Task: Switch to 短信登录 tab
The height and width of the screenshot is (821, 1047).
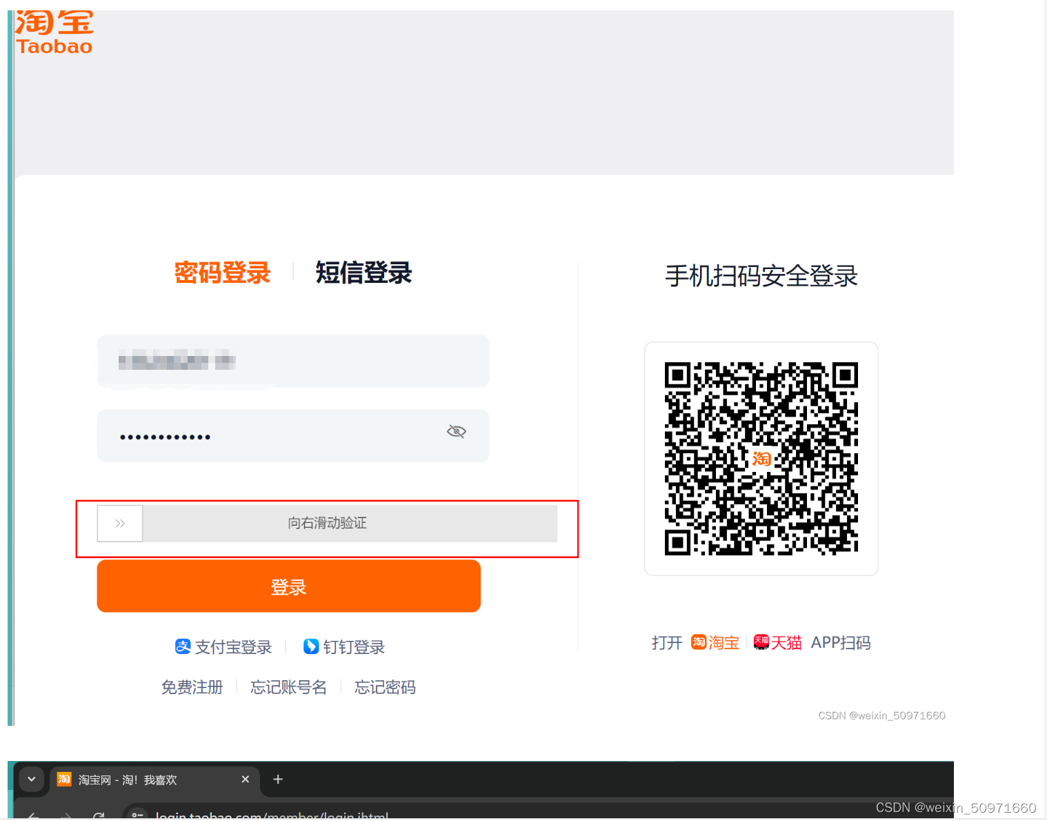Action: tap(363, 273)
